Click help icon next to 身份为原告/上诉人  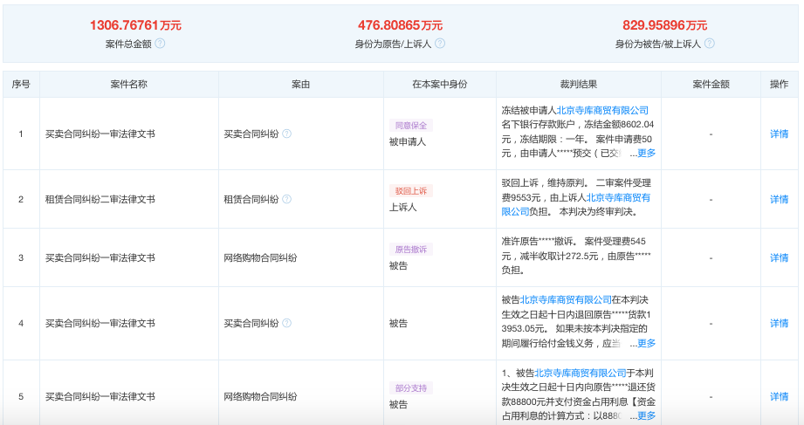(x=440, y=44)
